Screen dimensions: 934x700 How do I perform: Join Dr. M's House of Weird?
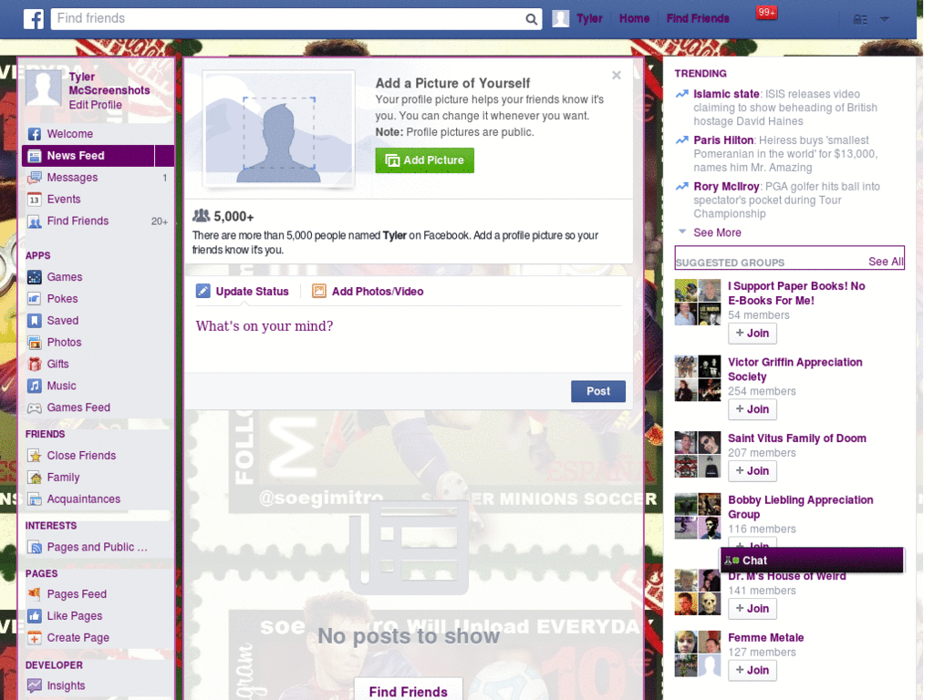pyautogui.click(x=752, y=609)
